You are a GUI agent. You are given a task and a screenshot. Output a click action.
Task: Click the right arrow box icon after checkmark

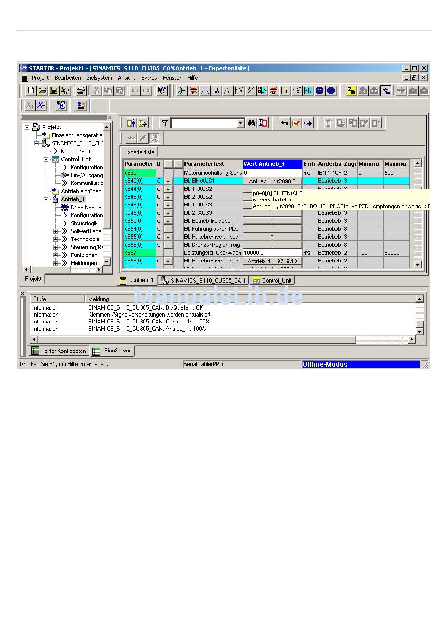307,123
